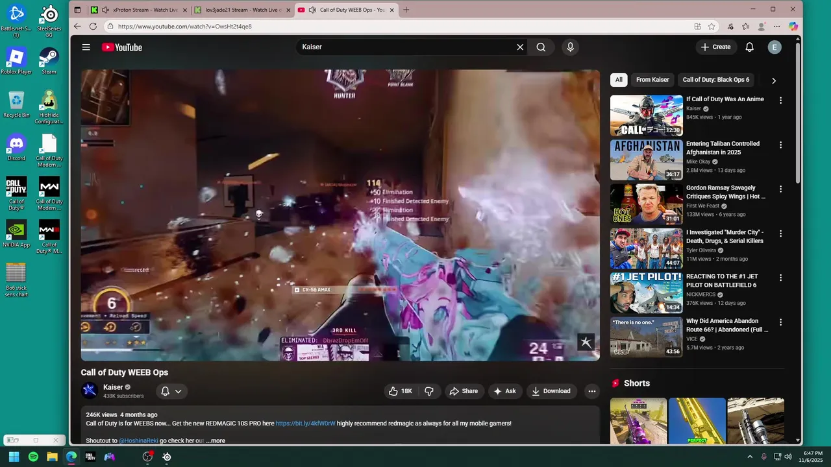Screen dimensions: 831x467
Task: Open options for Gordon Ramsay video
Action: pyautogui.click(x=780, y=189)
